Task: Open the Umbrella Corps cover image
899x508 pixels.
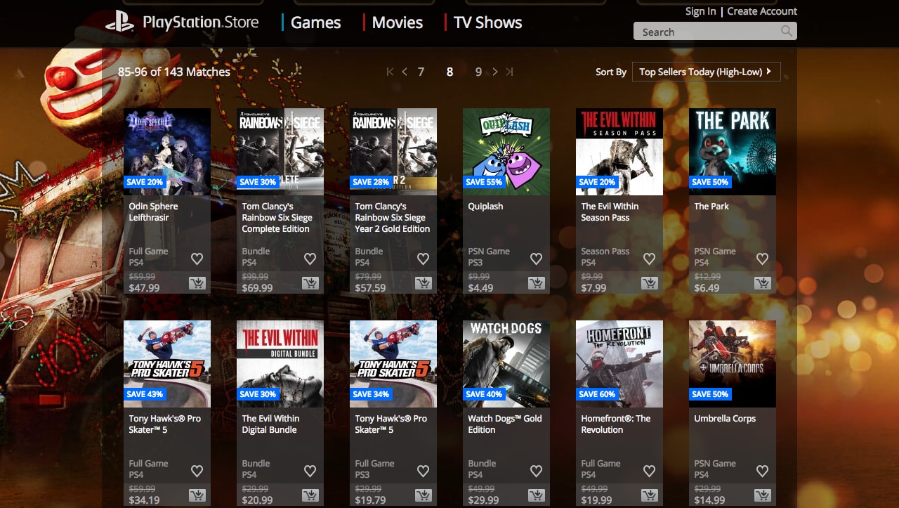Action: 733,364
